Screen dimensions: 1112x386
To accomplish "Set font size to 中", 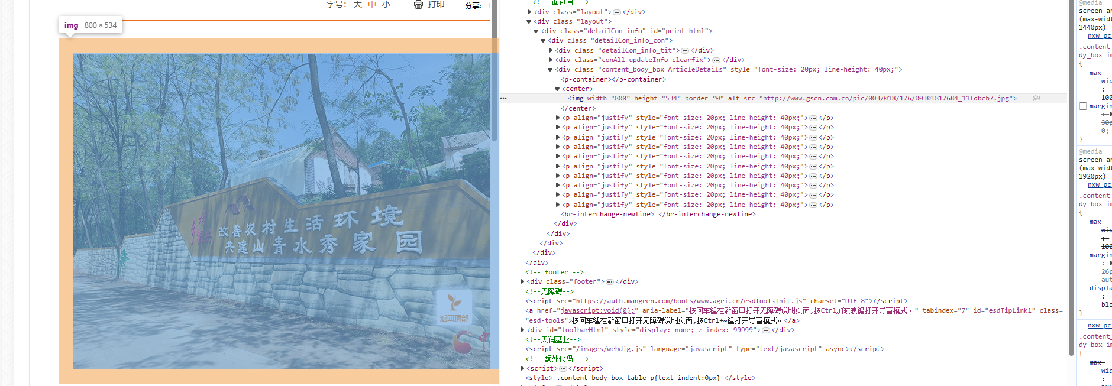I will [x=372, y=4].
